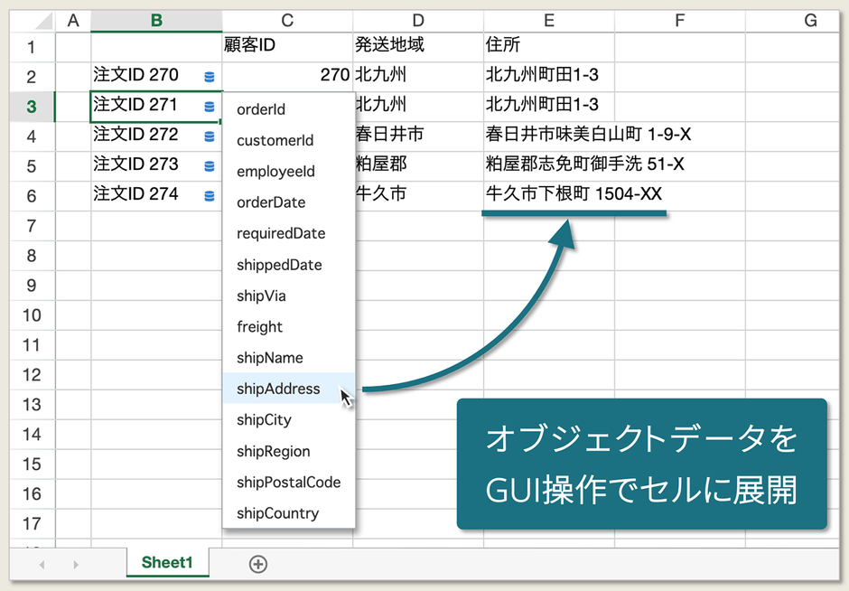The image size is (849, 591).
Task: Pick customerId from the field menu
Action: tap(275, 140)
